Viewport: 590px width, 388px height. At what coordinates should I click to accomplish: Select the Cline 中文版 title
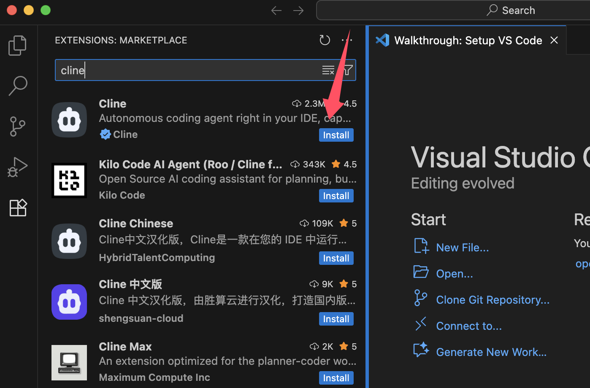click(130, 284)
